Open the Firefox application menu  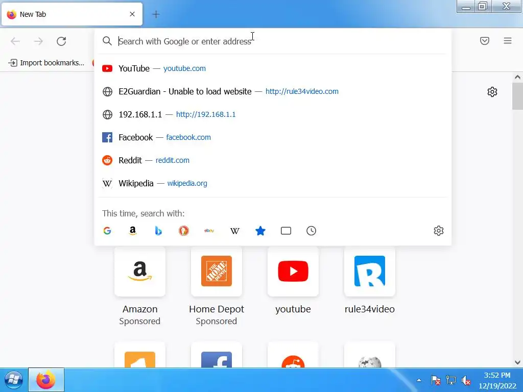click(508, 41)
